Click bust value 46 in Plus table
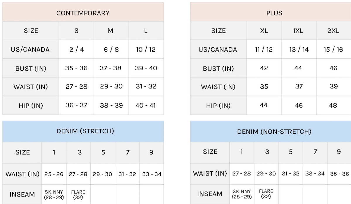 (x=333, y=68)
